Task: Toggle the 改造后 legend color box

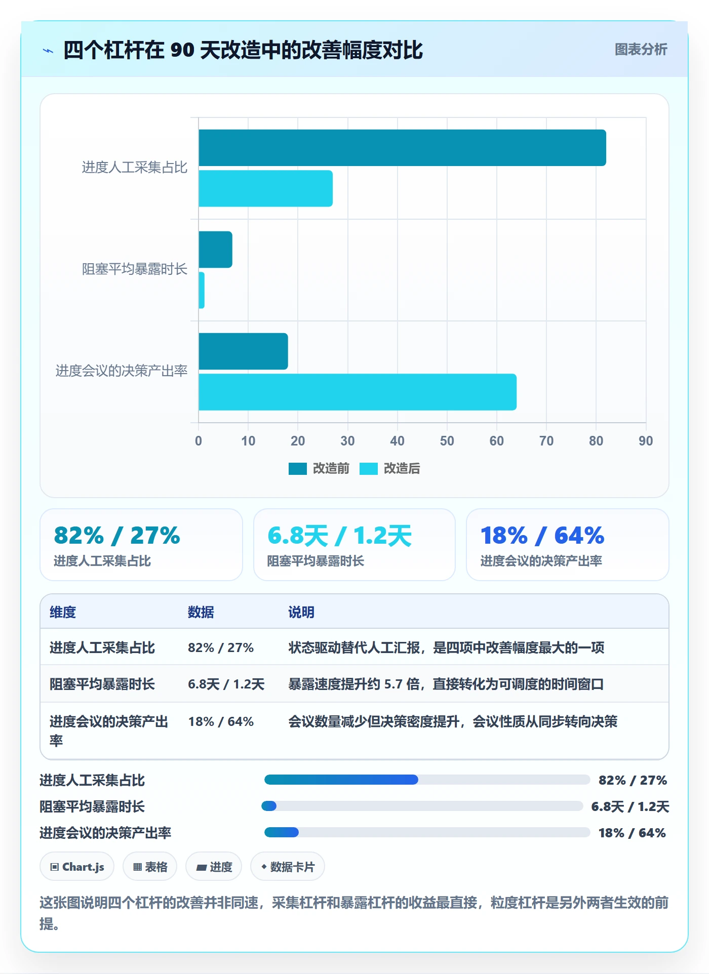Action: [369, 469]
